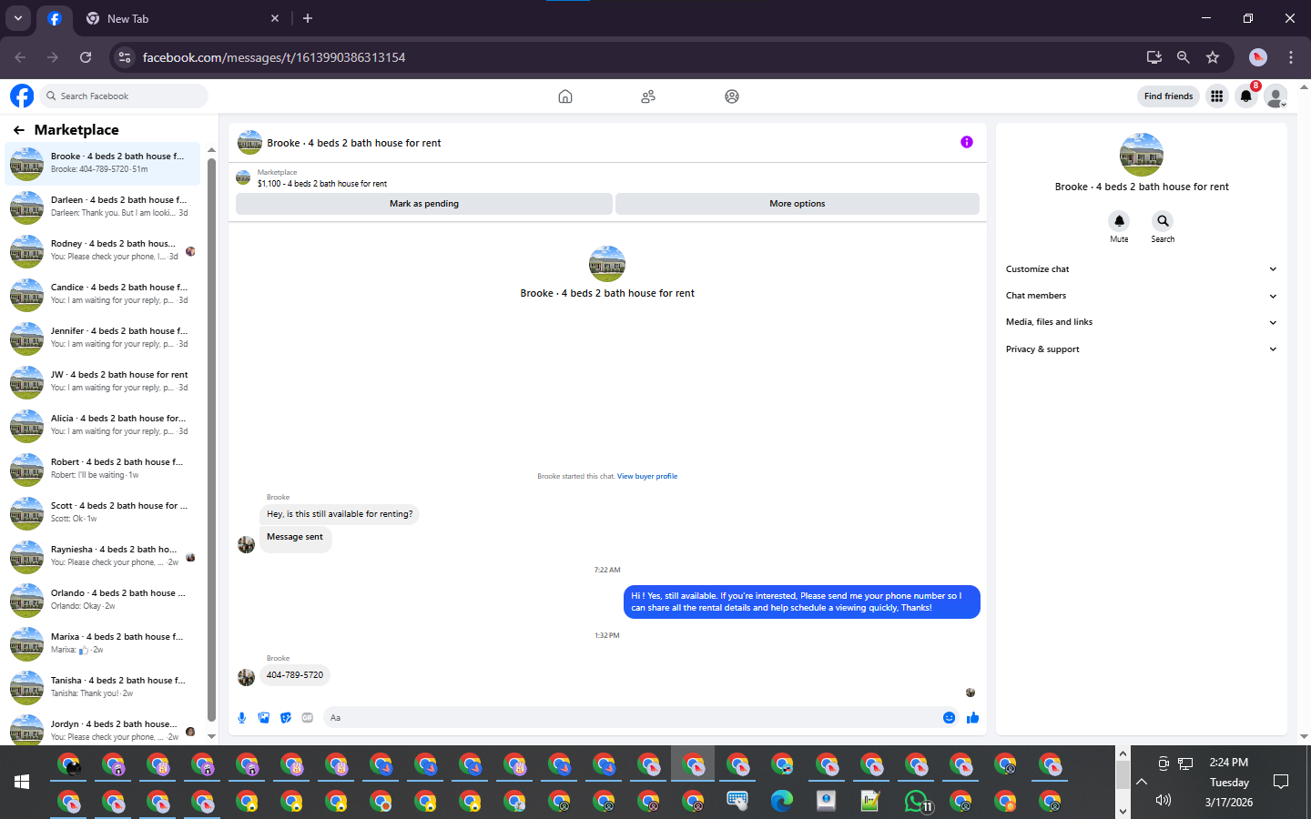The image size is (1311, 819).
Task: Open the tab search dropdown arrow
Action: click(x=18, y=18)
